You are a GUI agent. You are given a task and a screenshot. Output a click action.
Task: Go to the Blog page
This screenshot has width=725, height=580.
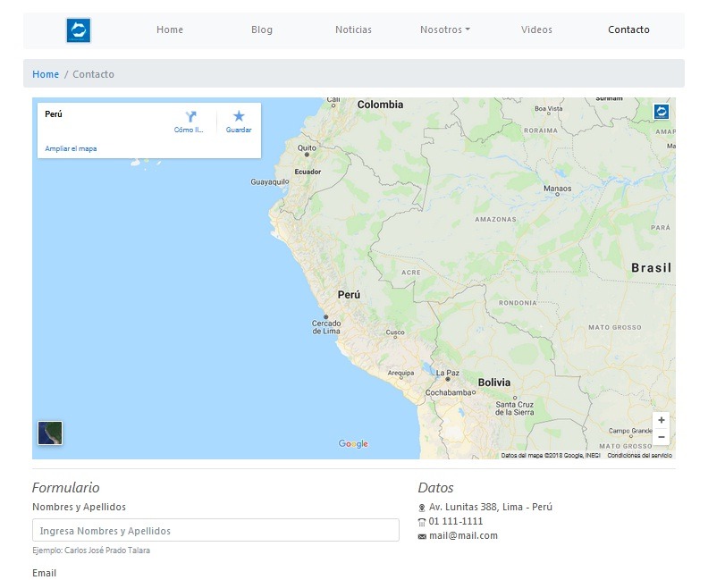pos(262,29)
